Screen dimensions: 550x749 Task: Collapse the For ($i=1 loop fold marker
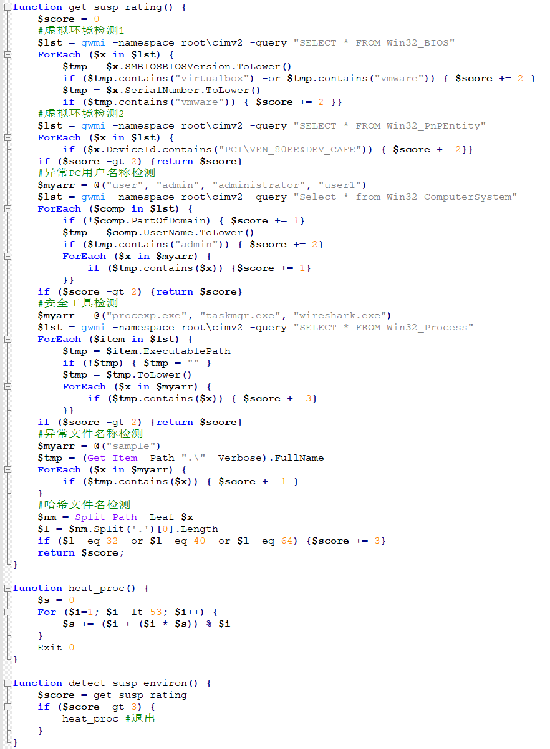(7, 612)
